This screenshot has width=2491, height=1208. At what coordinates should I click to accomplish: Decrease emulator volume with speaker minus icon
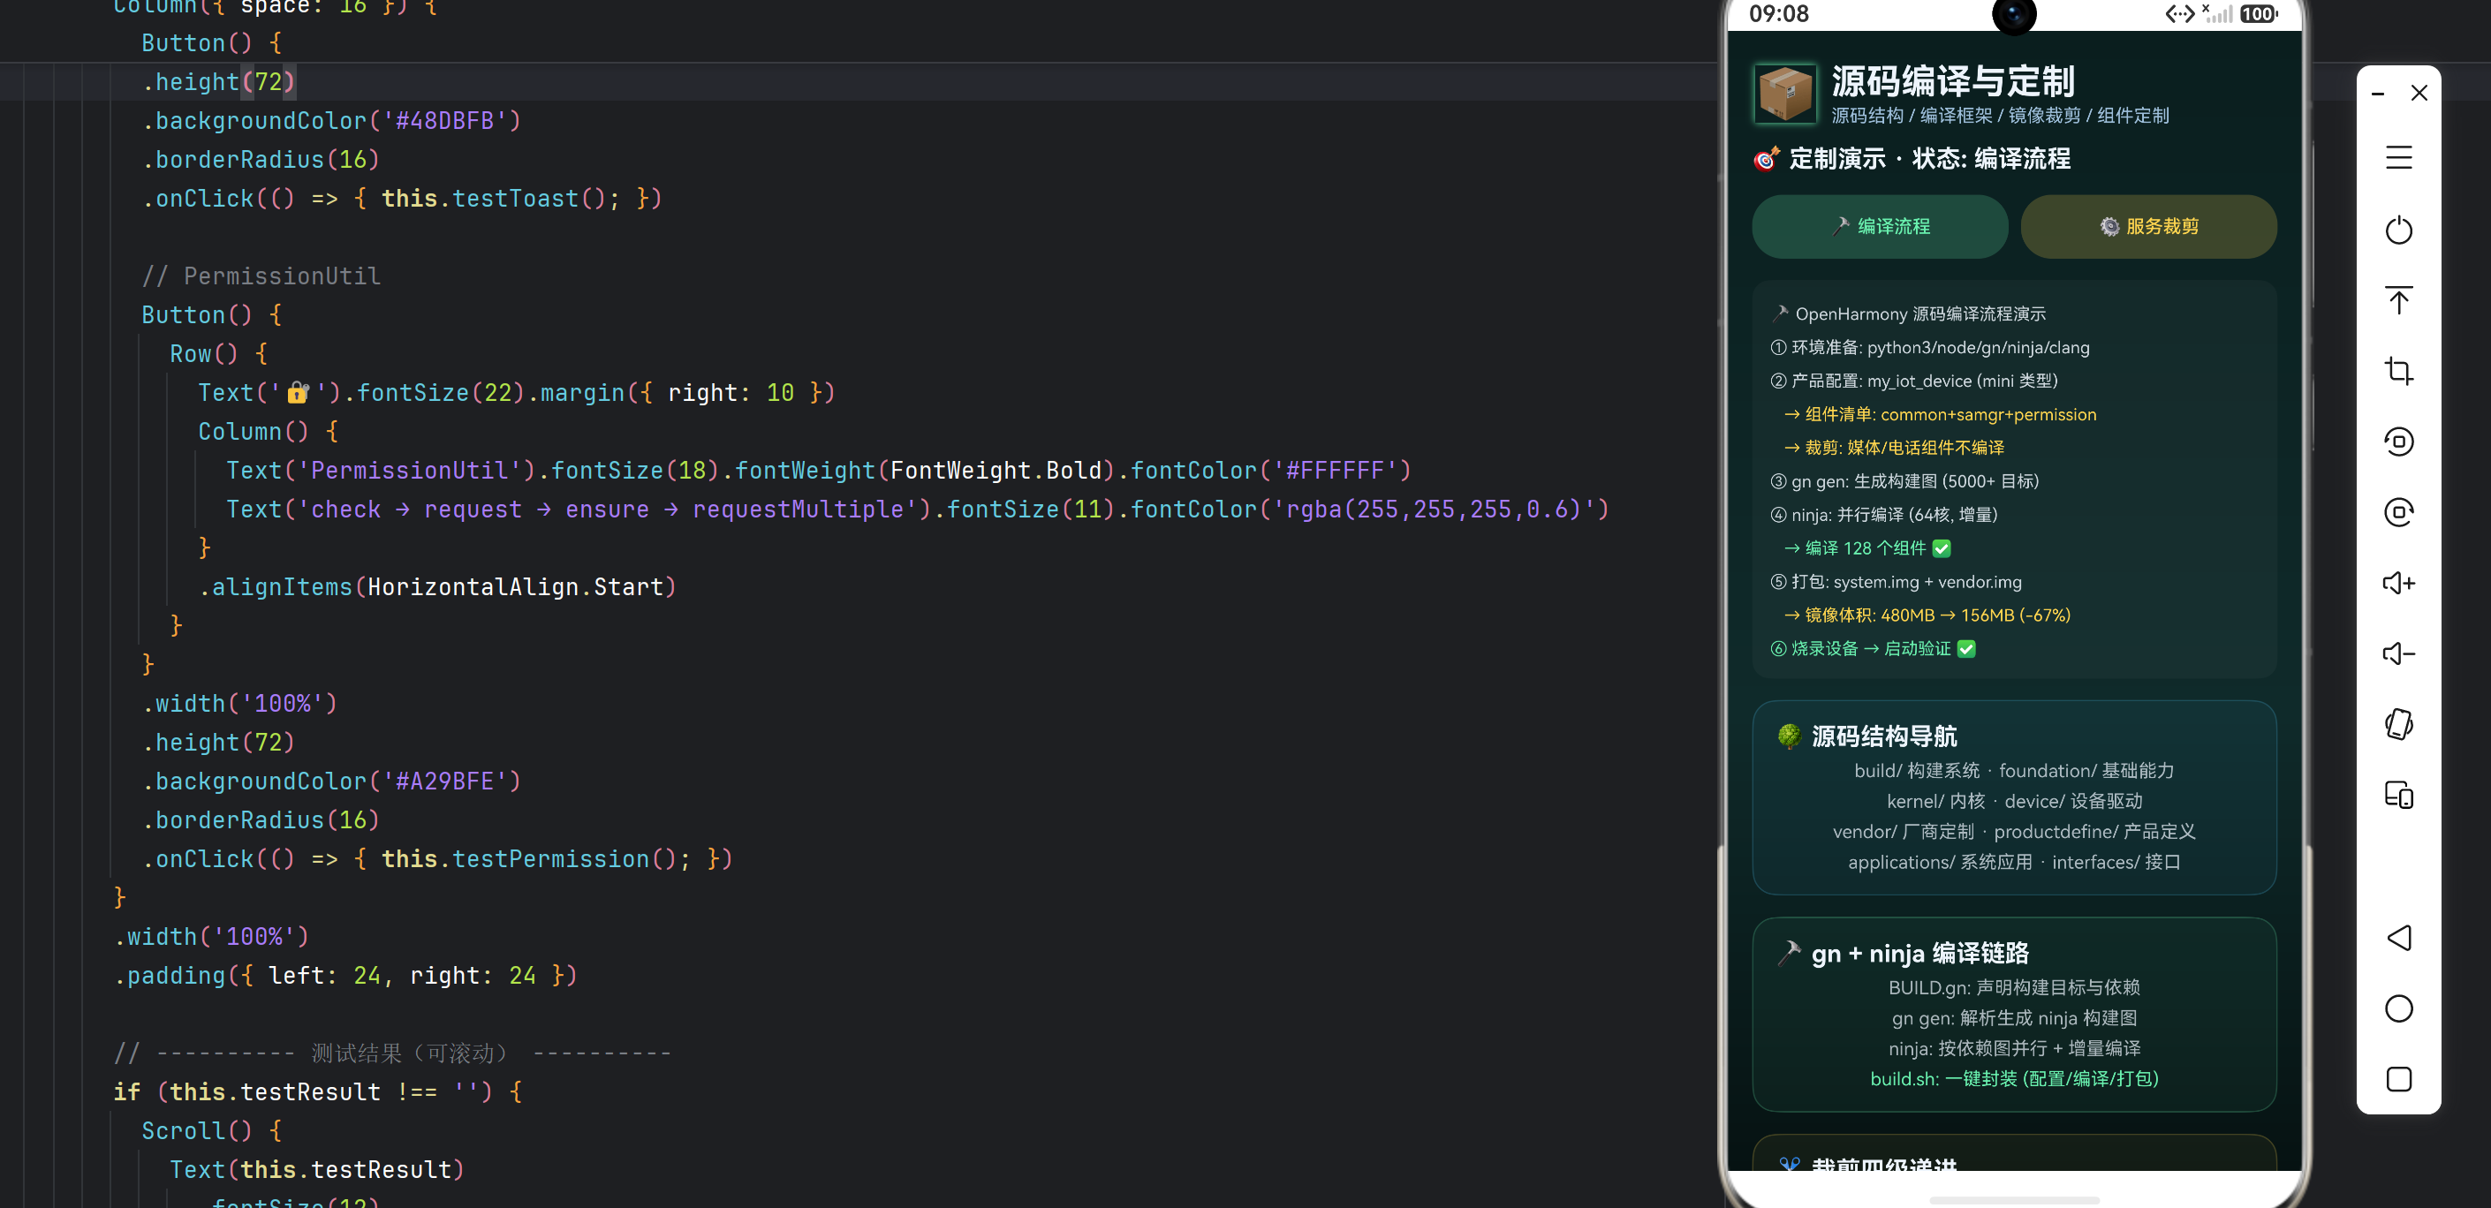coord(2398,653)
